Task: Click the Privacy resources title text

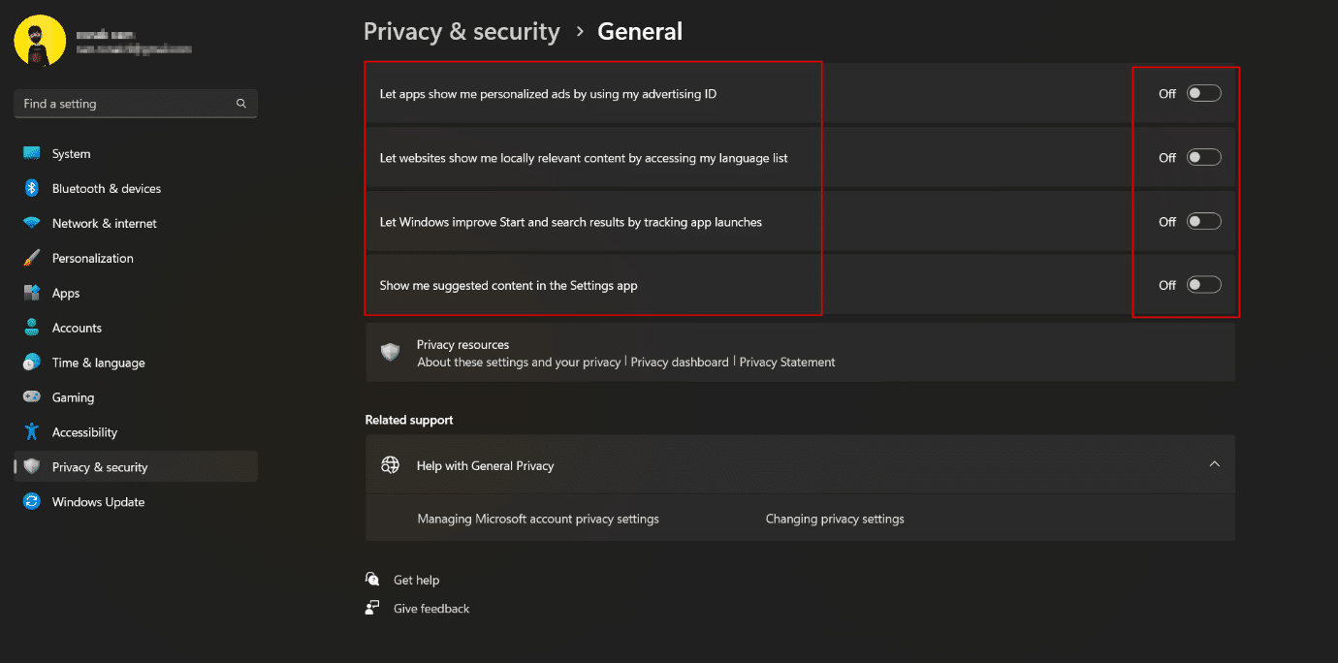Action: pyautogui.click(x=462, y=345)
